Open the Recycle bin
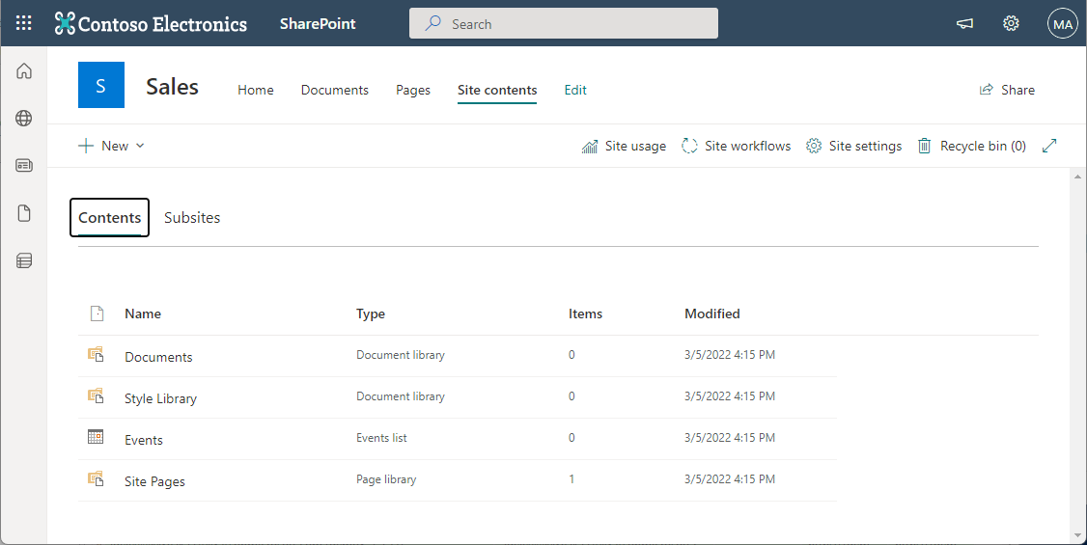Image resolution: width=1087 pixels, height=545 pixels. [970, 146]
